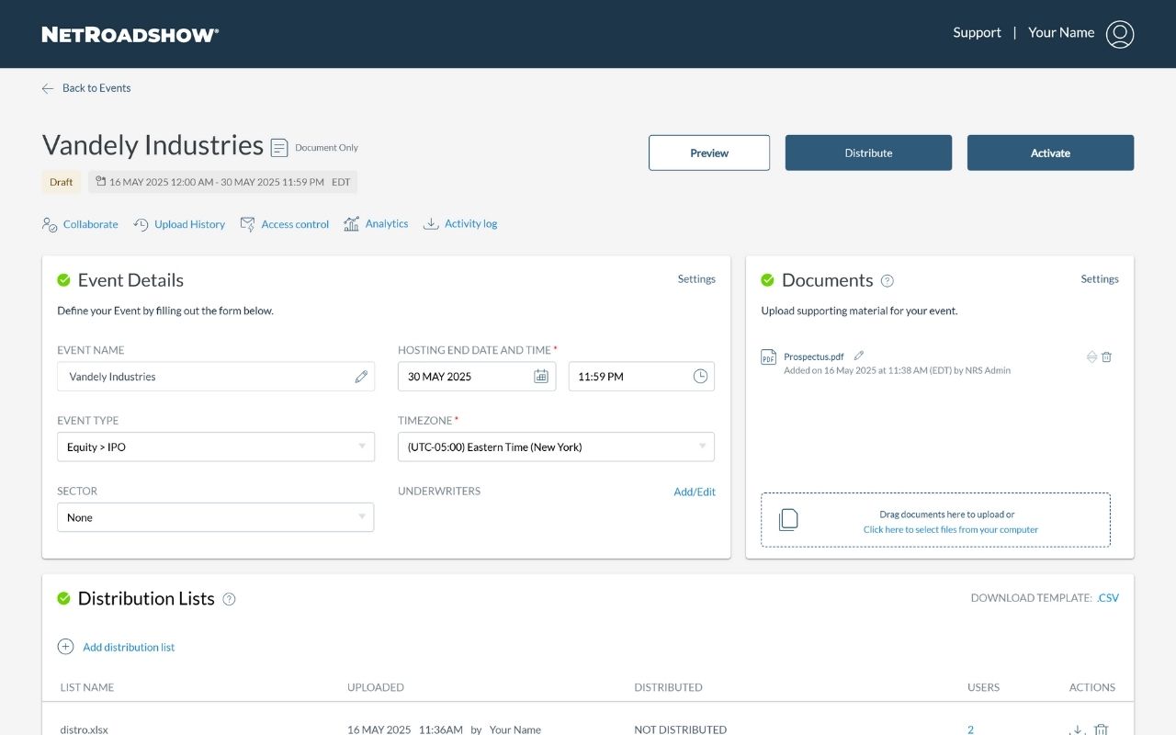The width and height of the screenshot is (1176, 735).
Task: Click the edit pencil in Event Name field
Action: (x=361, y=377)
